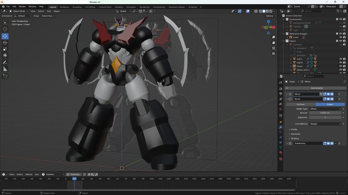Screen dimensions: 348x195
Task: Open the Render properties tab icon
Action: [x=281, y=89]
